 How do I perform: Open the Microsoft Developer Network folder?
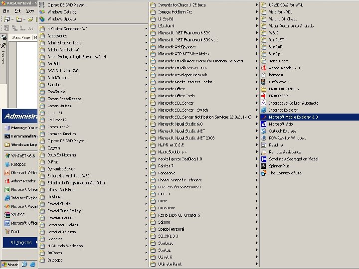click(204, 75)
